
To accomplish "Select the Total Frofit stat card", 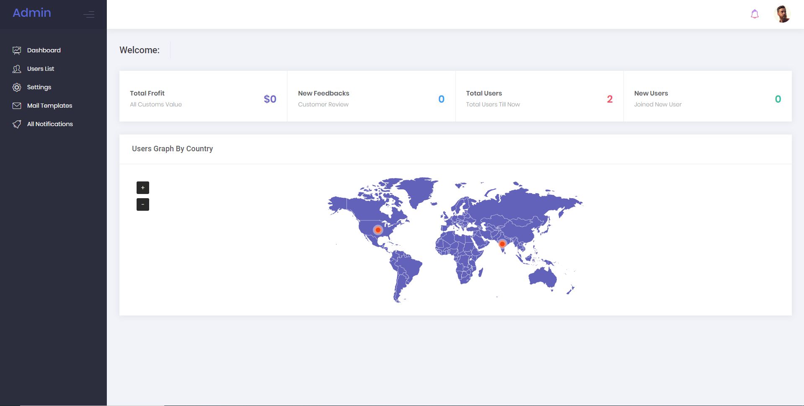I will pyautogui.click(x=203, y=96).
